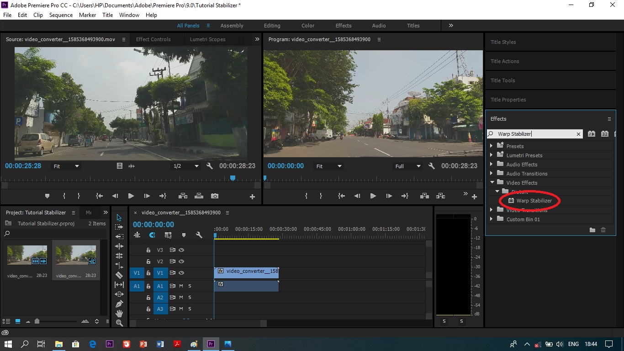Switch to the Effect Controls tab
The image size is (624, 351).
coord(153,39)
